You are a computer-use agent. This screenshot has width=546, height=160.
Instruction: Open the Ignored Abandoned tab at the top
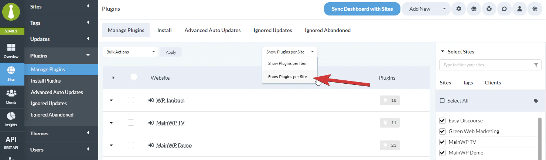tap(328, 30)
